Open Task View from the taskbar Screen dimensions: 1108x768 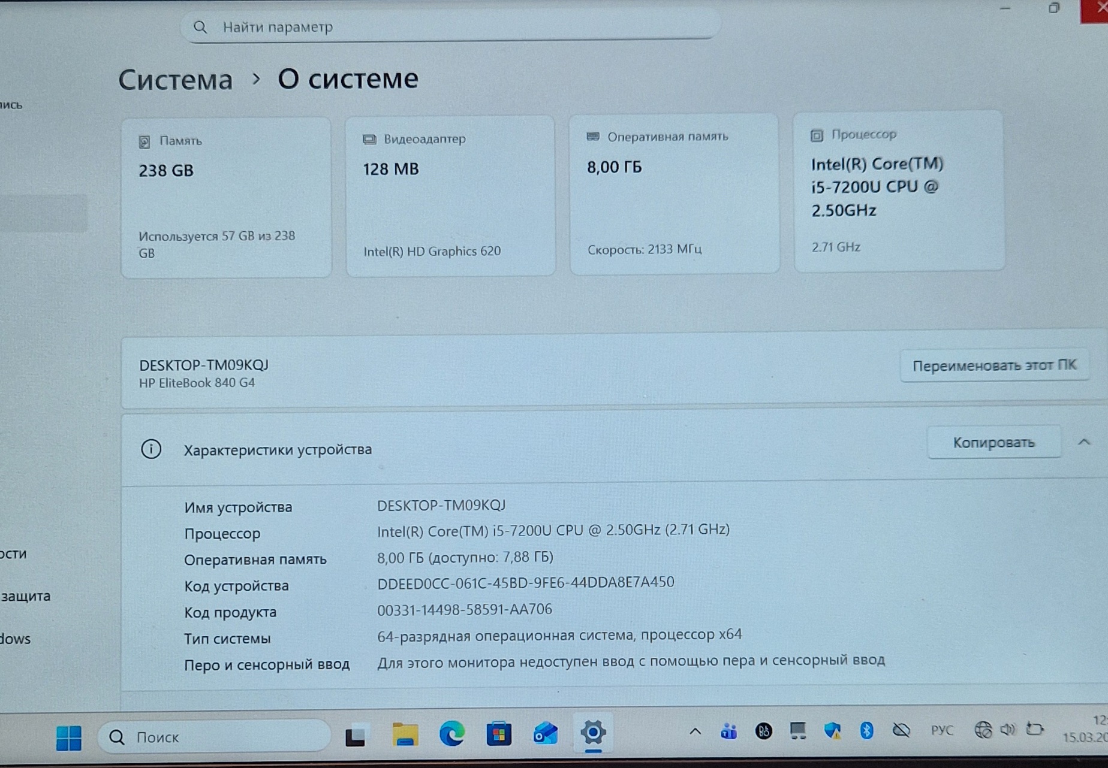coord(356,736)
